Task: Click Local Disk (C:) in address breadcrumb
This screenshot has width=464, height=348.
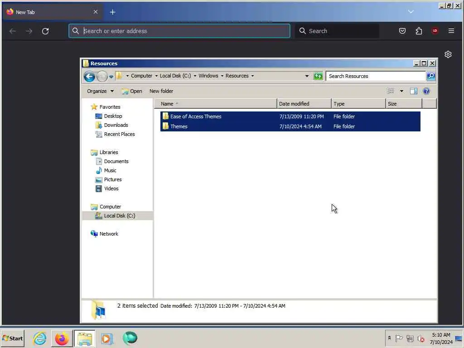Action: [175, 76]
